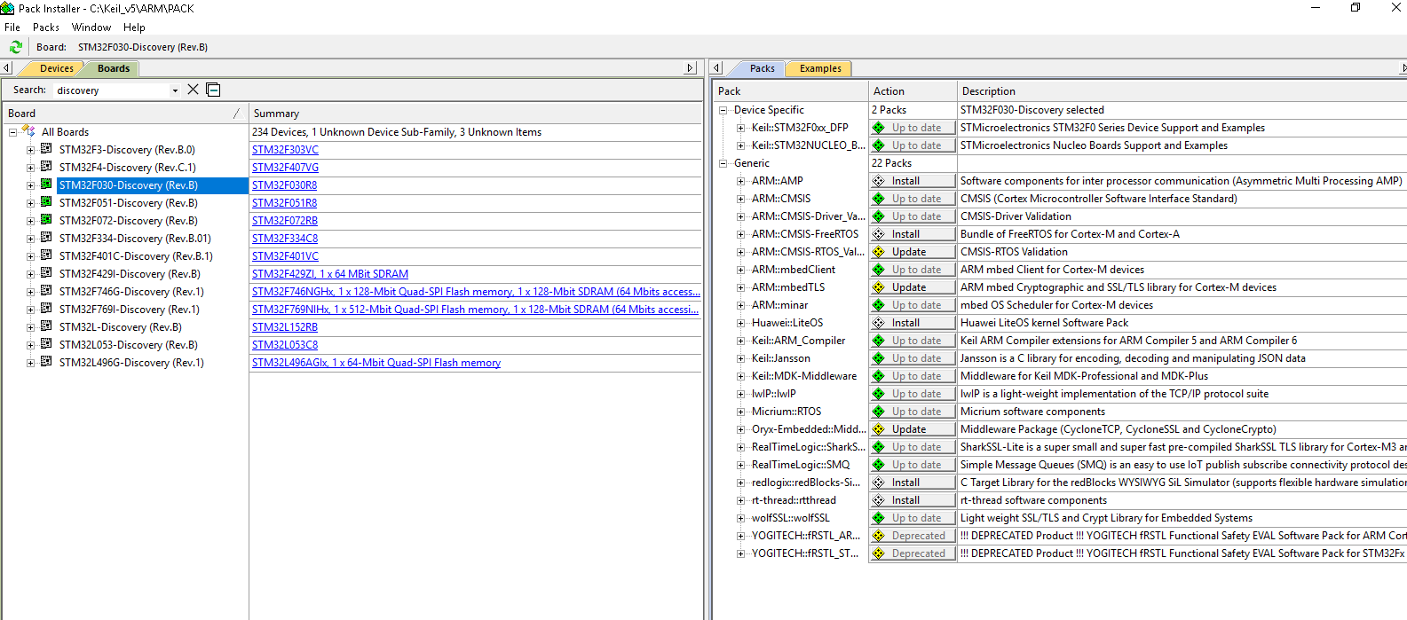
Task: Switch to the Devices tab
Action: click(57, 68)
